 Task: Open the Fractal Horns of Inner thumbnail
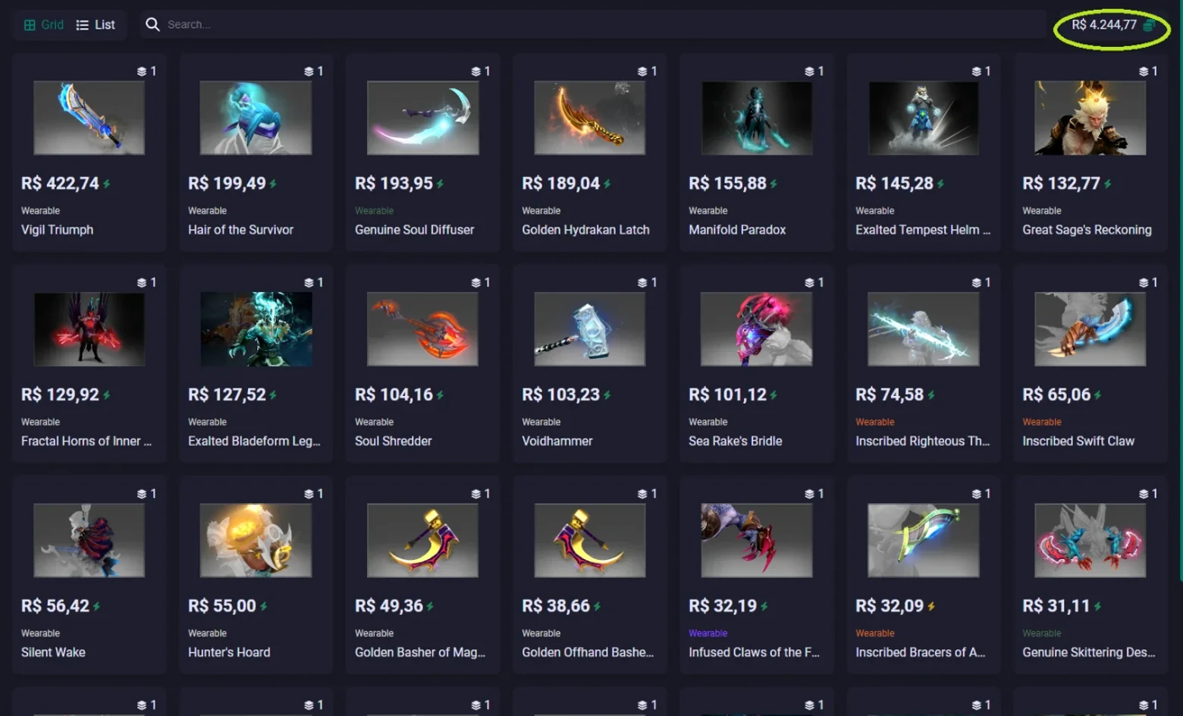[x=89, y=330]
